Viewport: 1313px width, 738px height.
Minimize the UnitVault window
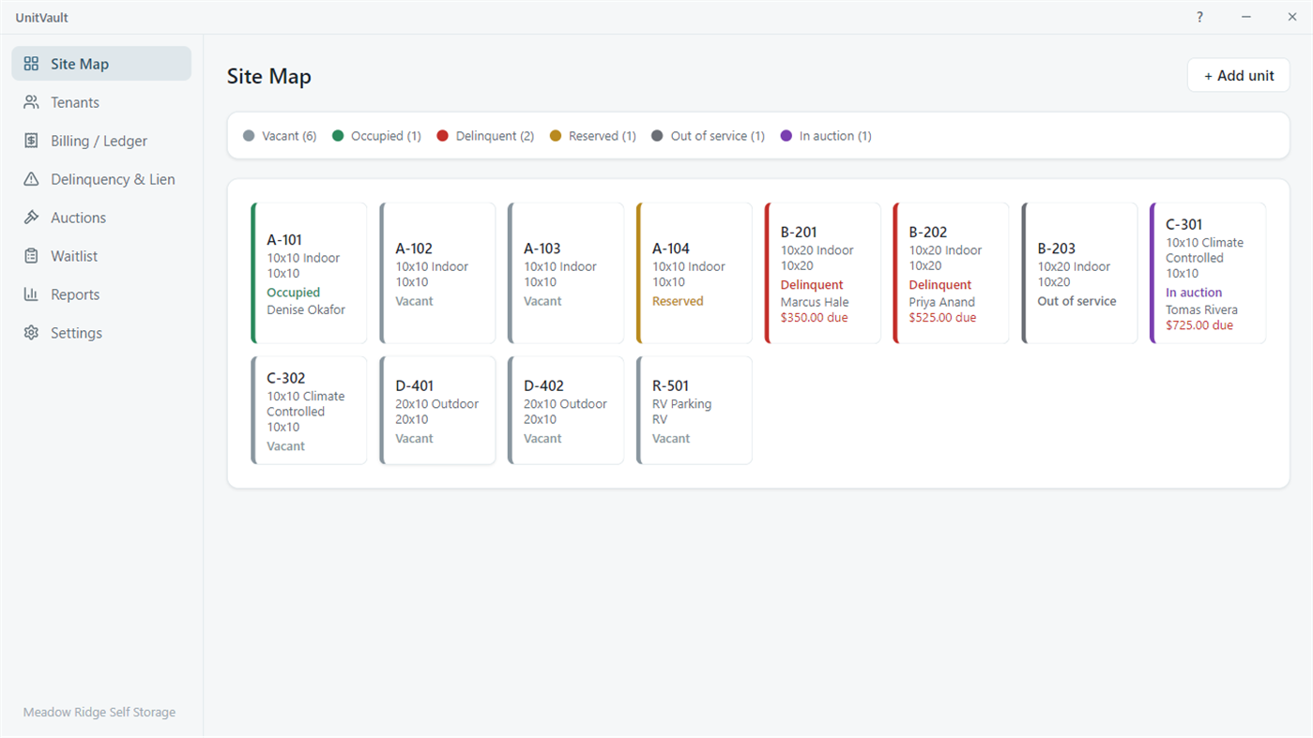1246,17
